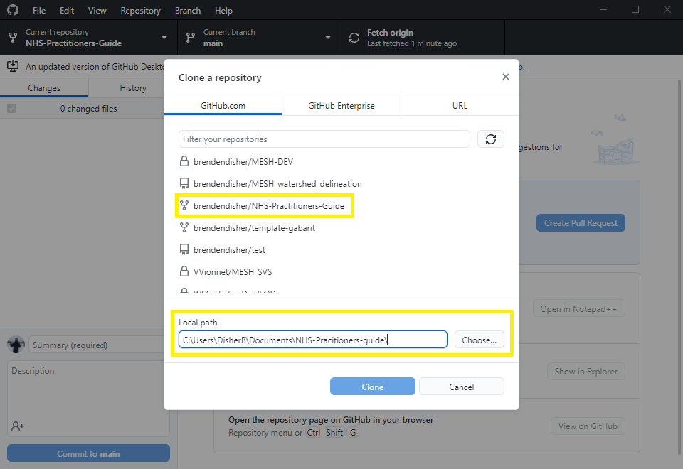The image size is (683, 469).
Task: Switch to the GitHub.com tab
Action: [x=223, y=105]
